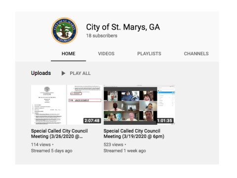Viewport: 237px width, 178px height.
Task: Switch to the Home tab
Action: (69, 54)
